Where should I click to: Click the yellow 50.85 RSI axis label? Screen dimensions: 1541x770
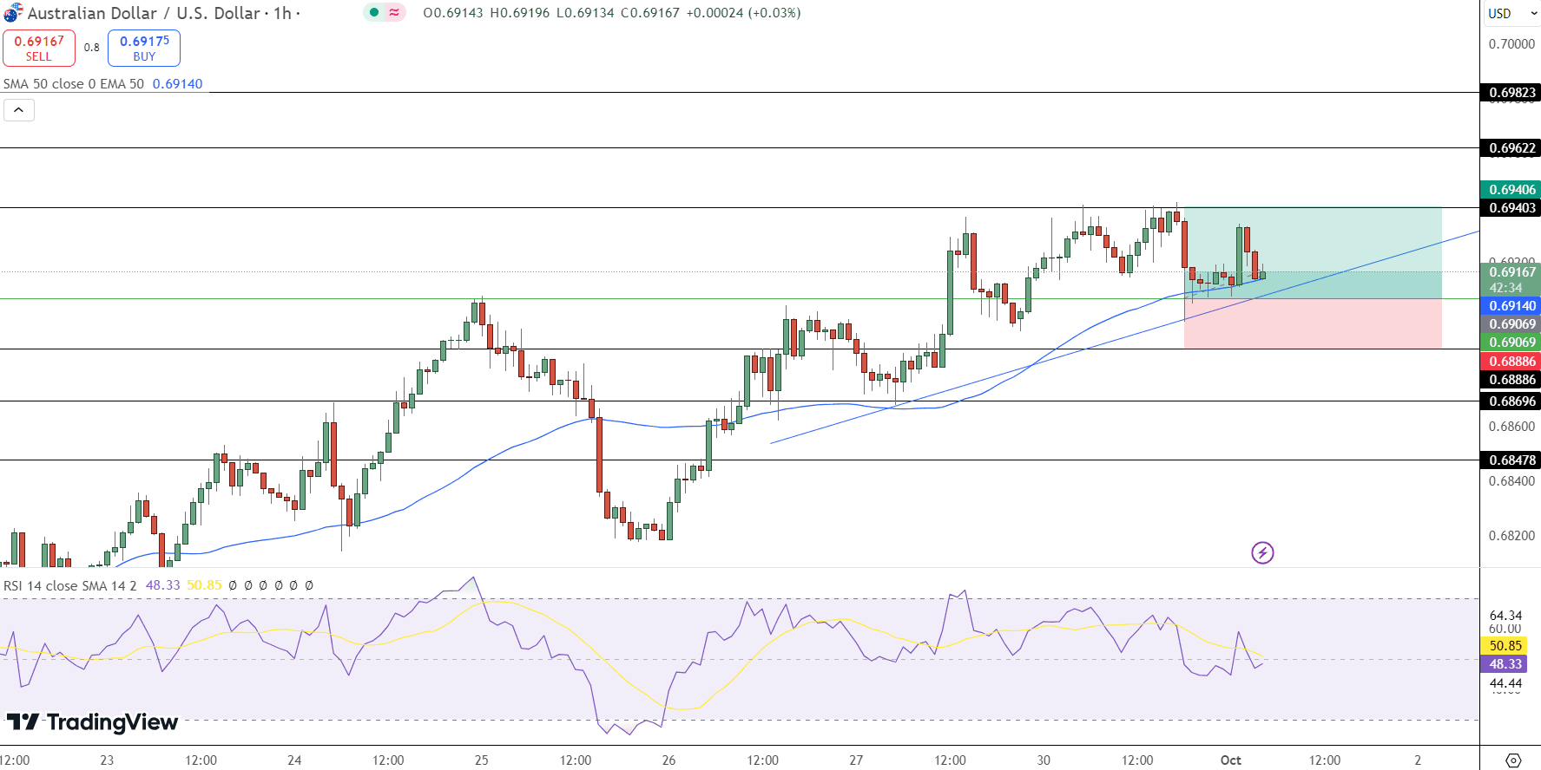coord(1505,645)
